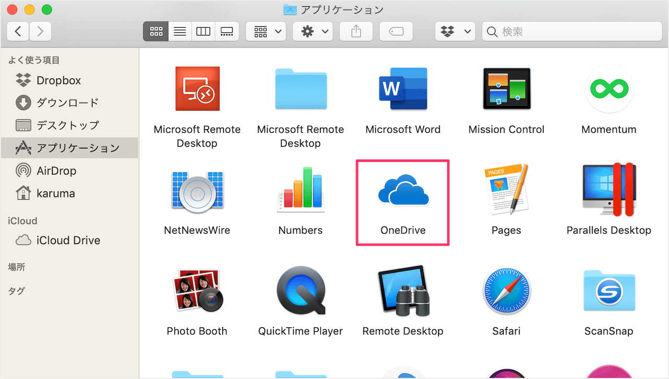Image resolution: width=669 pixels, height=379 pixels.
Task: Switch to list view
Action: point(180,31)
